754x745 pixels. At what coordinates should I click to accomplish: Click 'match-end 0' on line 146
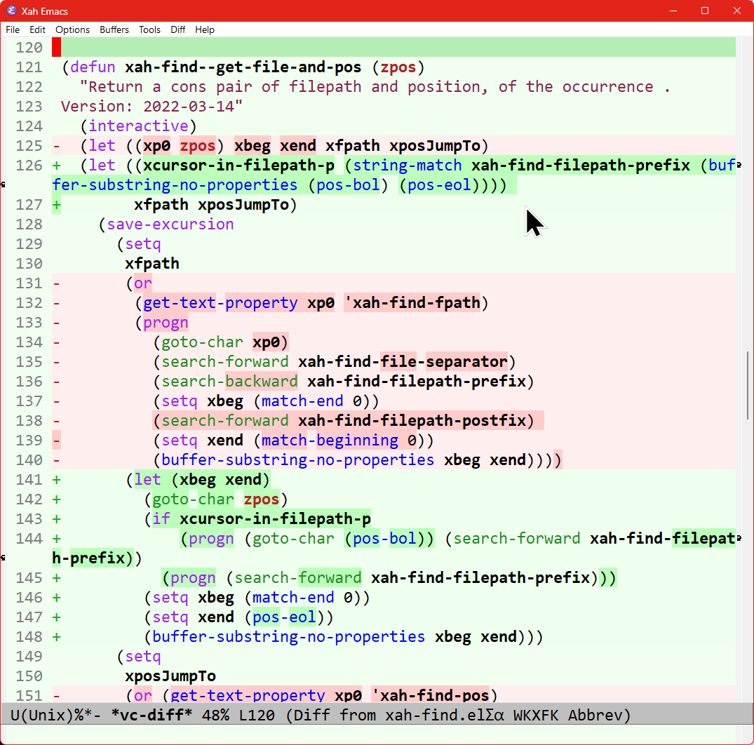pyautogui.click(x=302, y=598)
